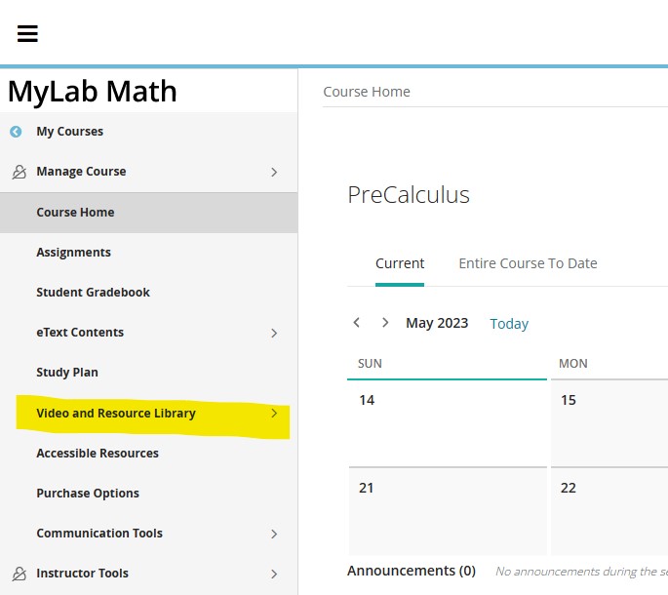Open Communication Tools
Viewport: 668px width, 595px height.
pos(99,534)
